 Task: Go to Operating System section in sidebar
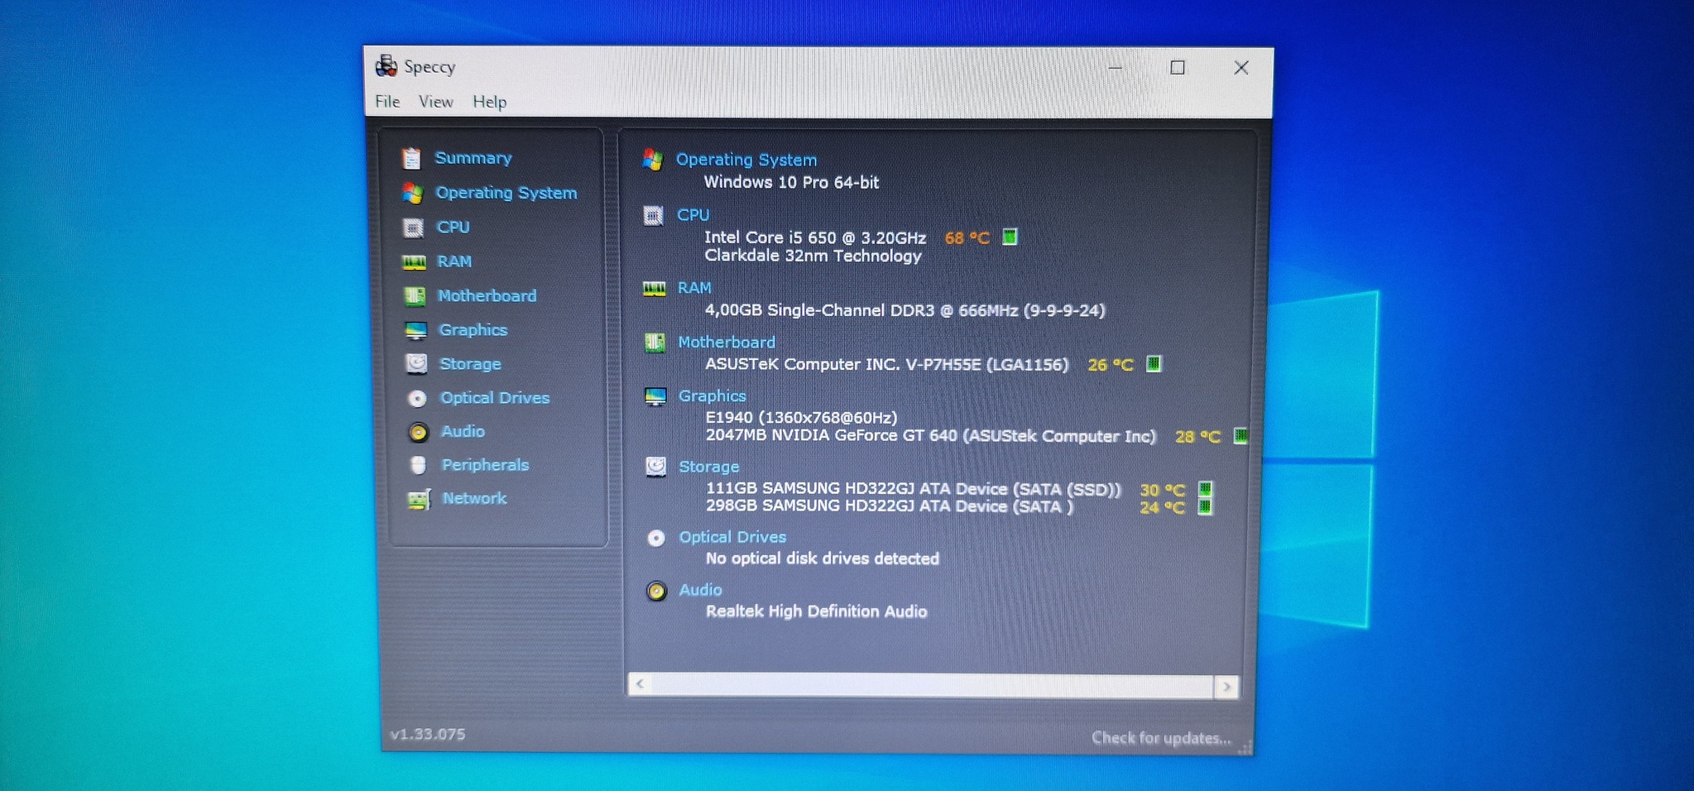[506, 193]
